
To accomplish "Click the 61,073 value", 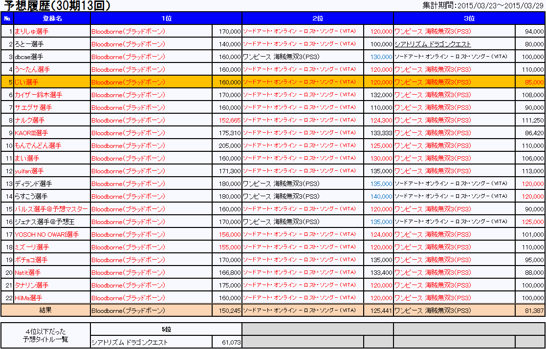I will click(231, 342).
